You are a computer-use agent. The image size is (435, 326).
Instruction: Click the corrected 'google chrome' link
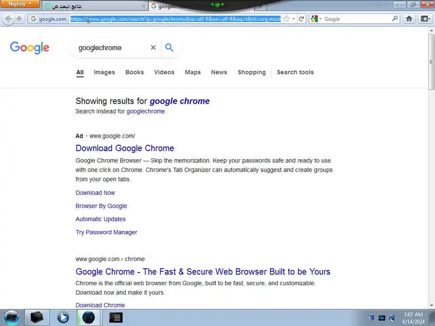[x=180, y=101]
